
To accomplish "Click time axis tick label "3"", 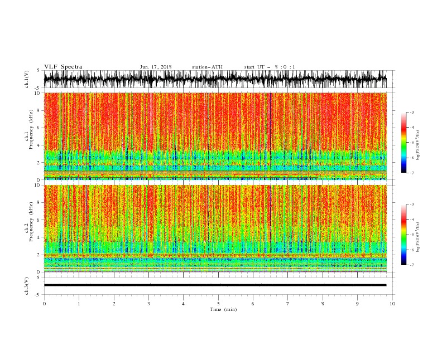I will point(148,304).
